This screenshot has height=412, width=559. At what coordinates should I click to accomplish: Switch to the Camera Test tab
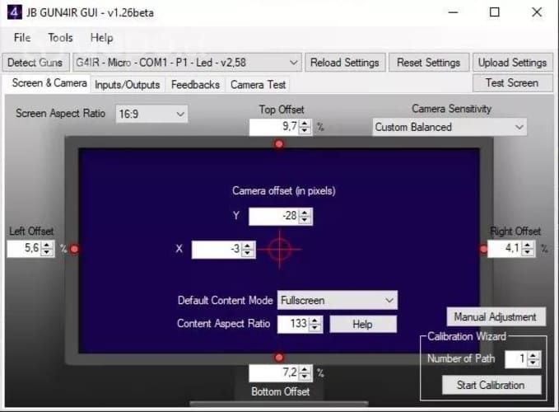point(258,84)
